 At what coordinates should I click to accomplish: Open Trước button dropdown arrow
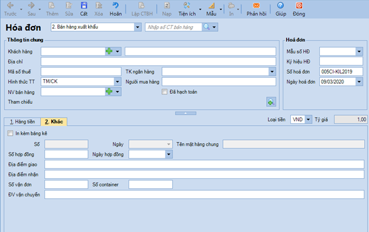coord(21,9)
